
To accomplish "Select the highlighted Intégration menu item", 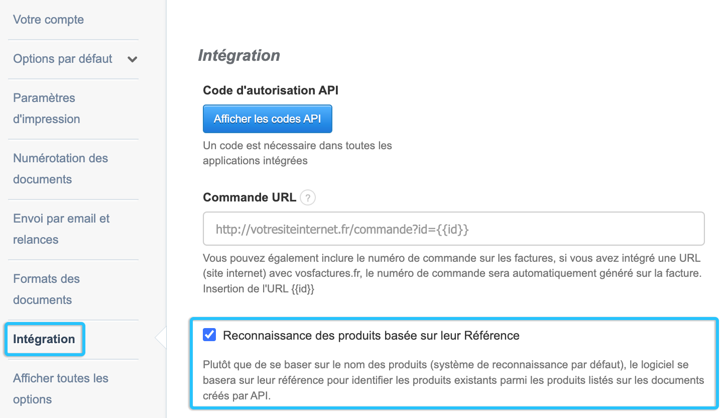I will point(44,339).
